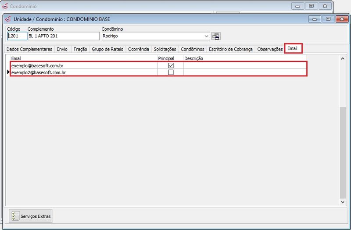Click the Código input field
This screenshot has height=230, width=351.
(x=17, y=36)
